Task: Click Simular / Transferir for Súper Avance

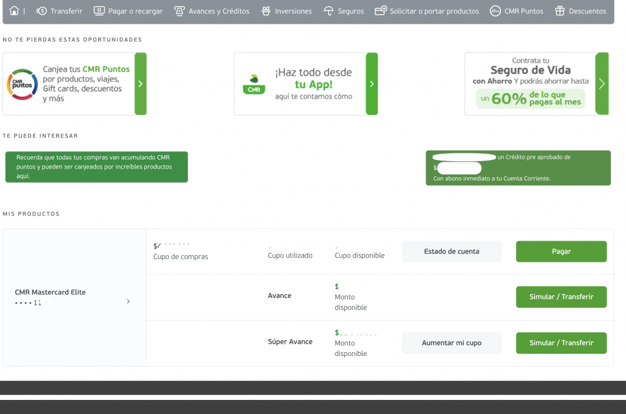Action: coord(561,343)
